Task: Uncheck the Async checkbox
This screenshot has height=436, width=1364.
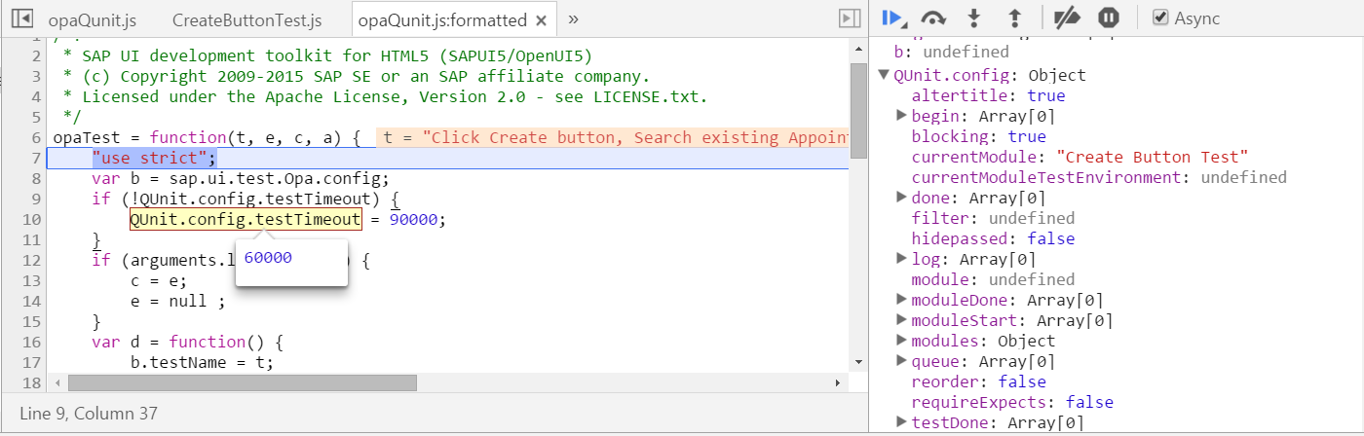Action: point(1159,18)
